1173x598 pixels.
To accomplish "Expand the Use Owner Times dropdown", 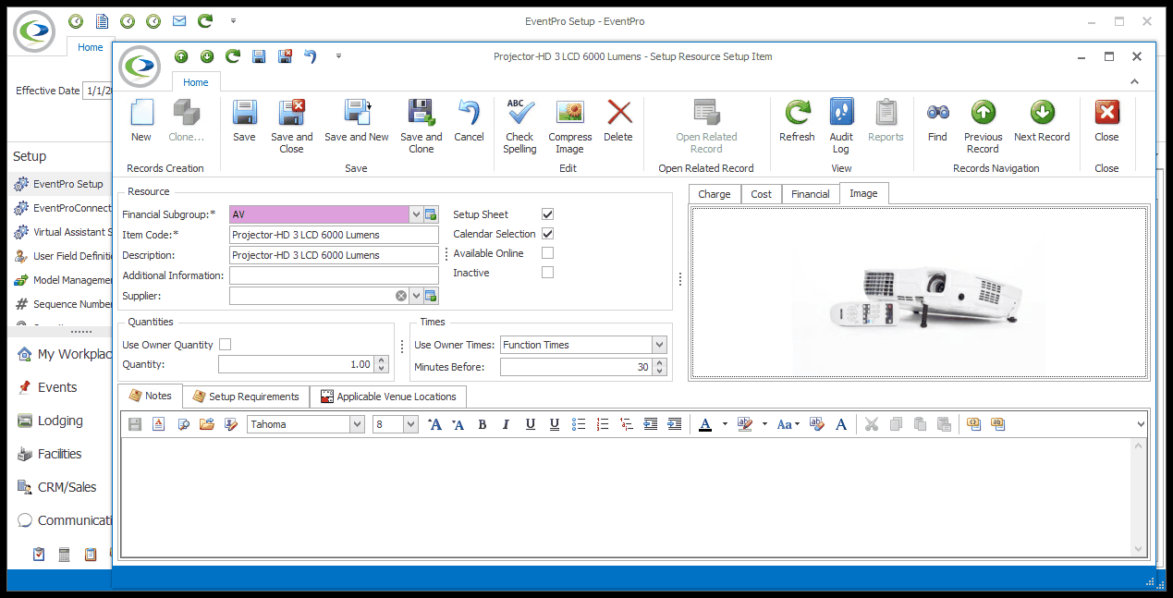I will coord(659,345).
